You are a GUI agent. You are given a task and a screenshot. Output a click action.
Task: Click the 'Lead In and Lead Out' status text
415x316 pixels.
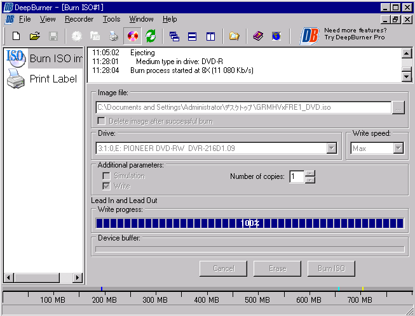tap(124, 201)
